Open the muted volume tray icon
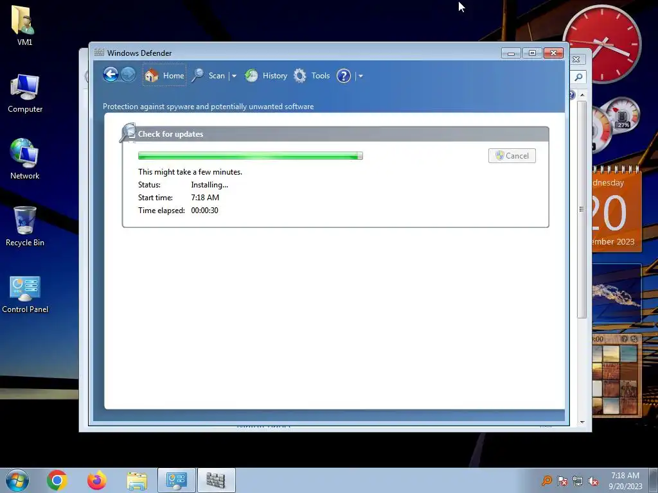658x493 pixels. point(593,481)
